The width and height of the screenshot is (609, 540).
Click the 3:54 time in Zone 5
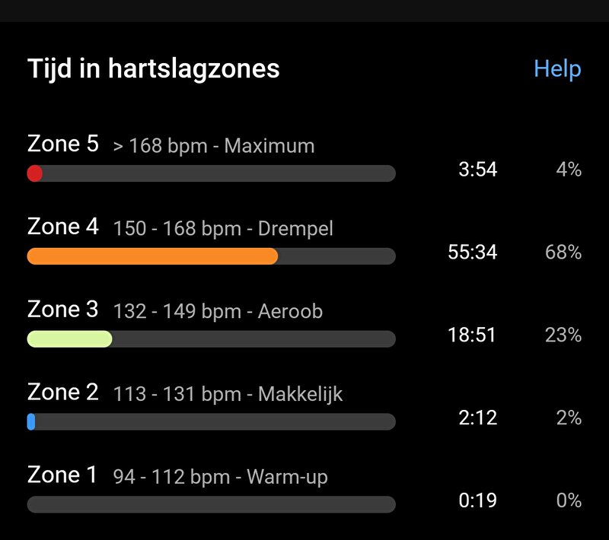(478, 170)
